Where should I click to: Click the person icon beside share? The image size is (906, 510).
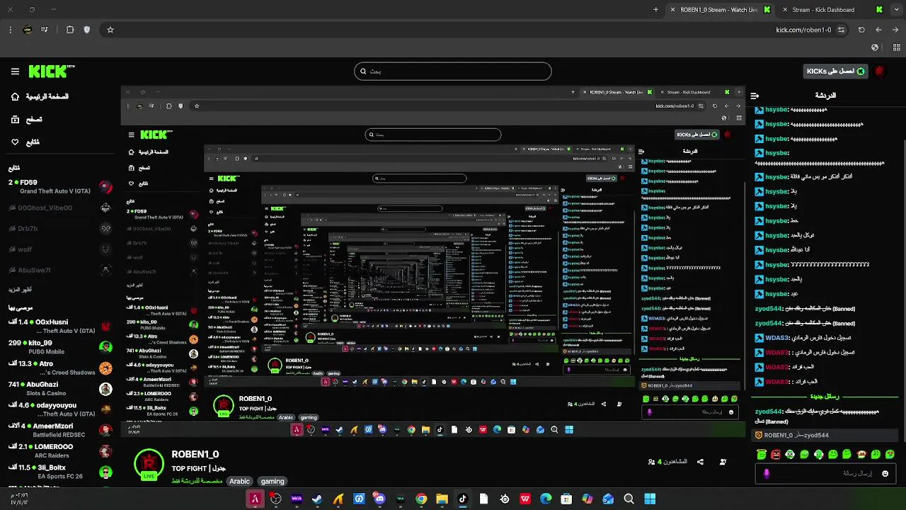723,462
